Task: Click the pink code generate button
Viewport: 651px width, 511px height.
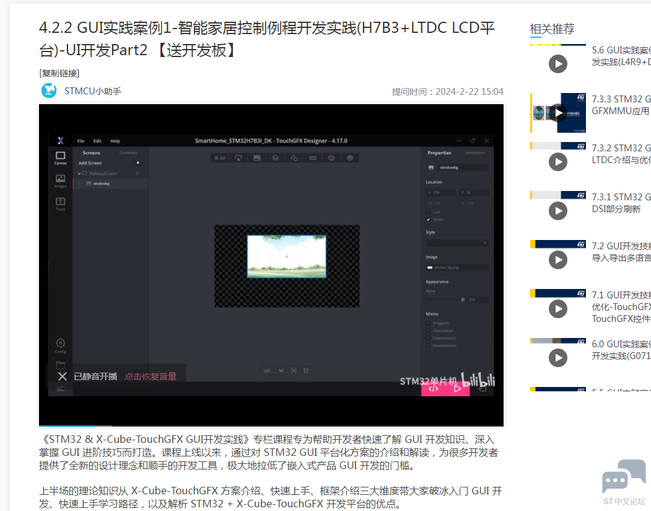Action: pyautogui.click(x=434, y=389)
